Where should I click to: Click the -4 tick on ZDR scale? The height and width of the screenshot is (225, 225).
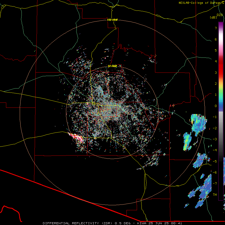click(215, 150)
